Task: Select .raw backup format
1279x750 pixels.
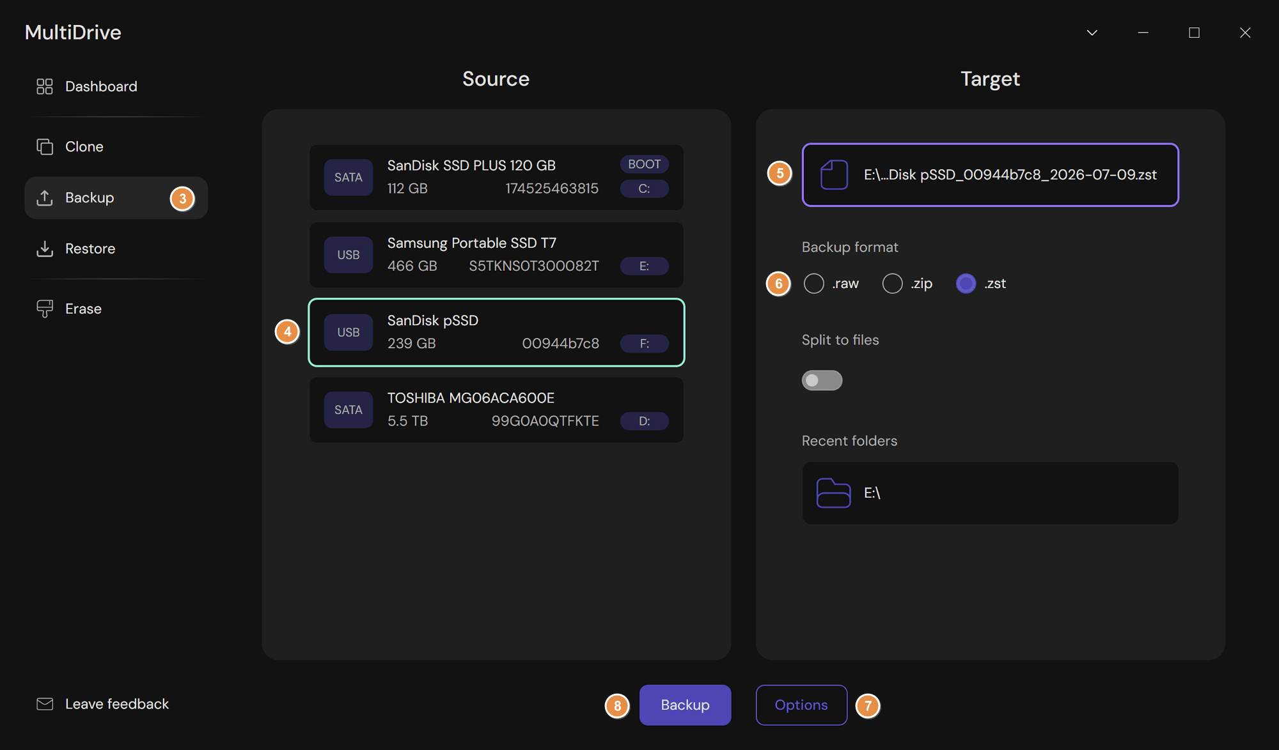Action: pos(813,283)
